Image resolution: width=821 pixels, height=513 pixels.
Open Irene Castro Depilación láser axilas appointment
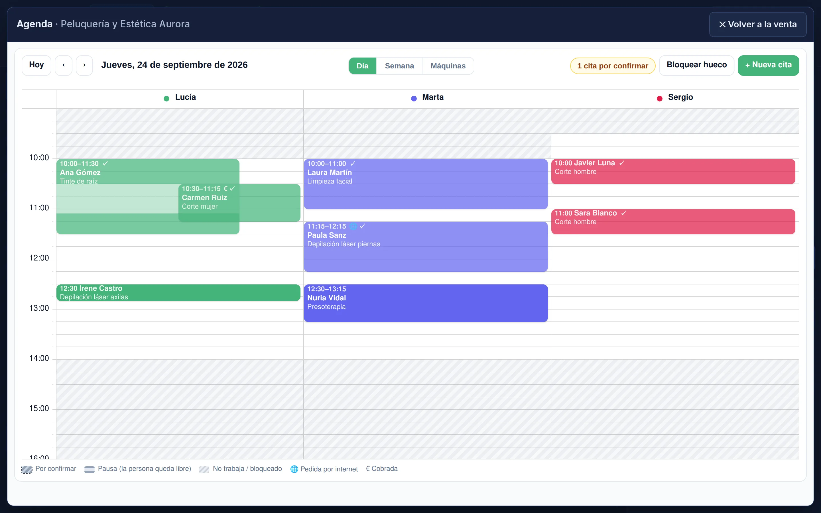pyautogui.click(x=178, y=292)
